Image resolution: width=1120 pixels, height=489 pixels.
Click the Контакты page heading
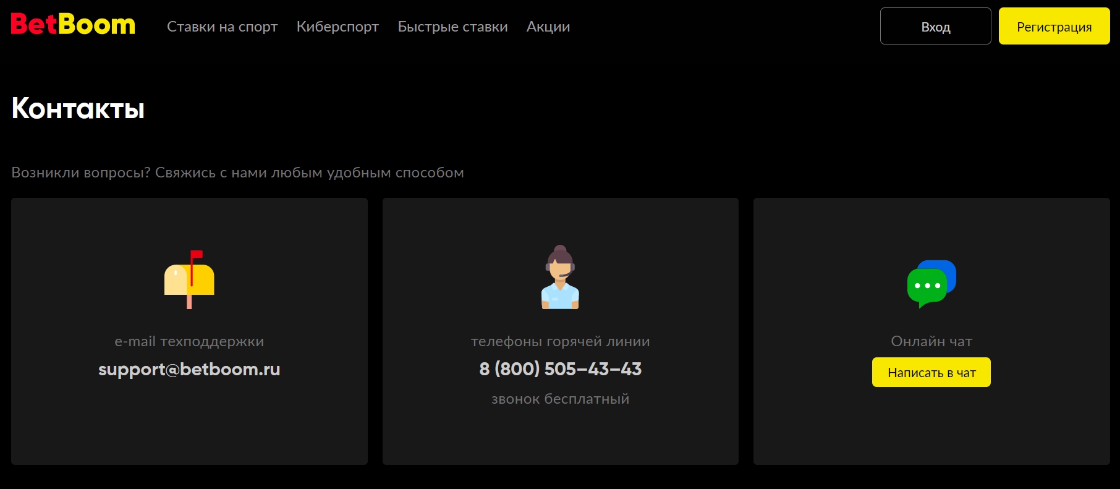[x=78, y=109]
